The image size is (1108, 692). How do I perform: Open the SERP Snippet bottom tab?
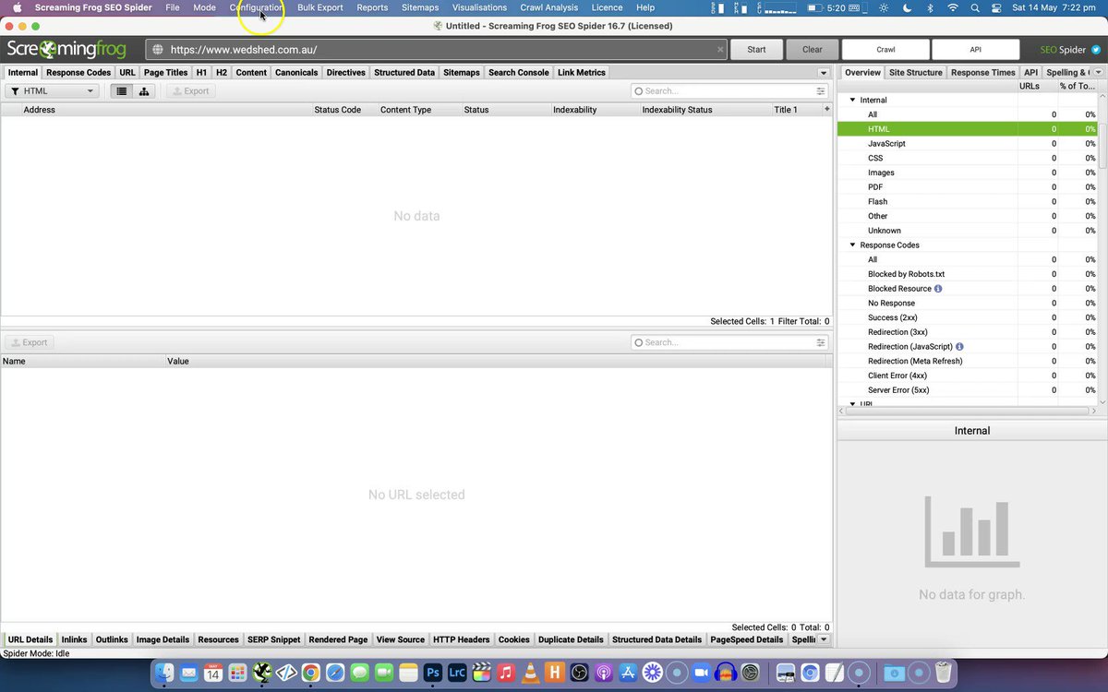point(274,639)
